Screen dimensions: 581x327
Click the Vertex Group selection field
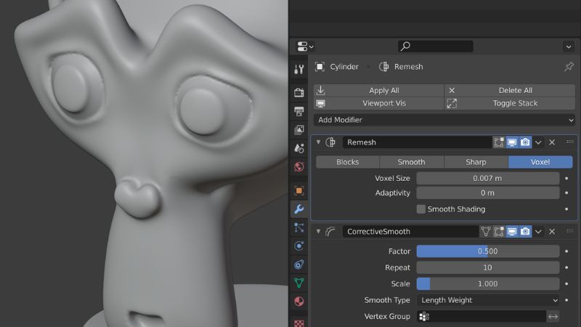click(482, 316)
